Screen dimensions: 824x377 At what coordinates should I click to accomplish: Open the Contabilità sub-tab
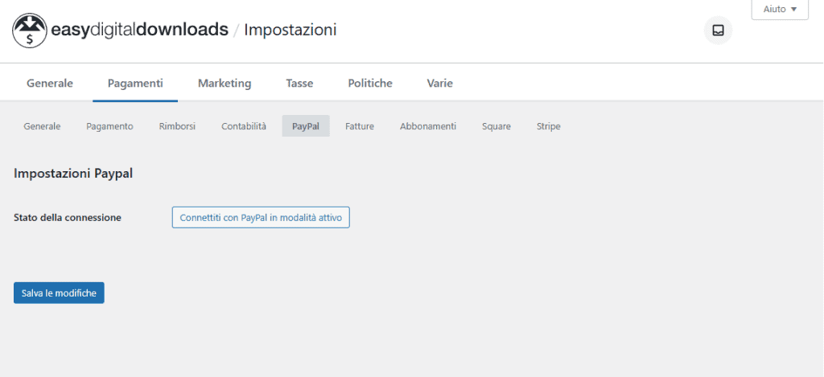[244, 126]
